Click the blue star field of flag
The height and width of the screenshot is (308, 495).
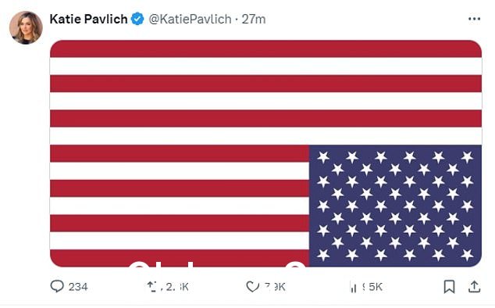tap(395, 206)
